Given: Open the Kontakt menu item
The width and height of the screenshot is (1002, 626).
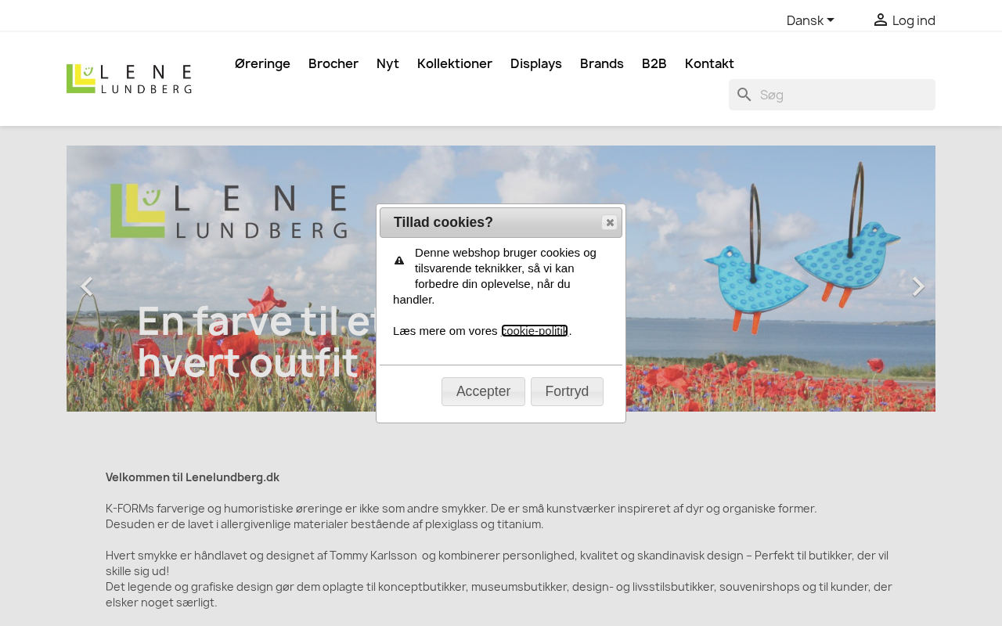Looking at the screenshot, I should coord(709,63).
